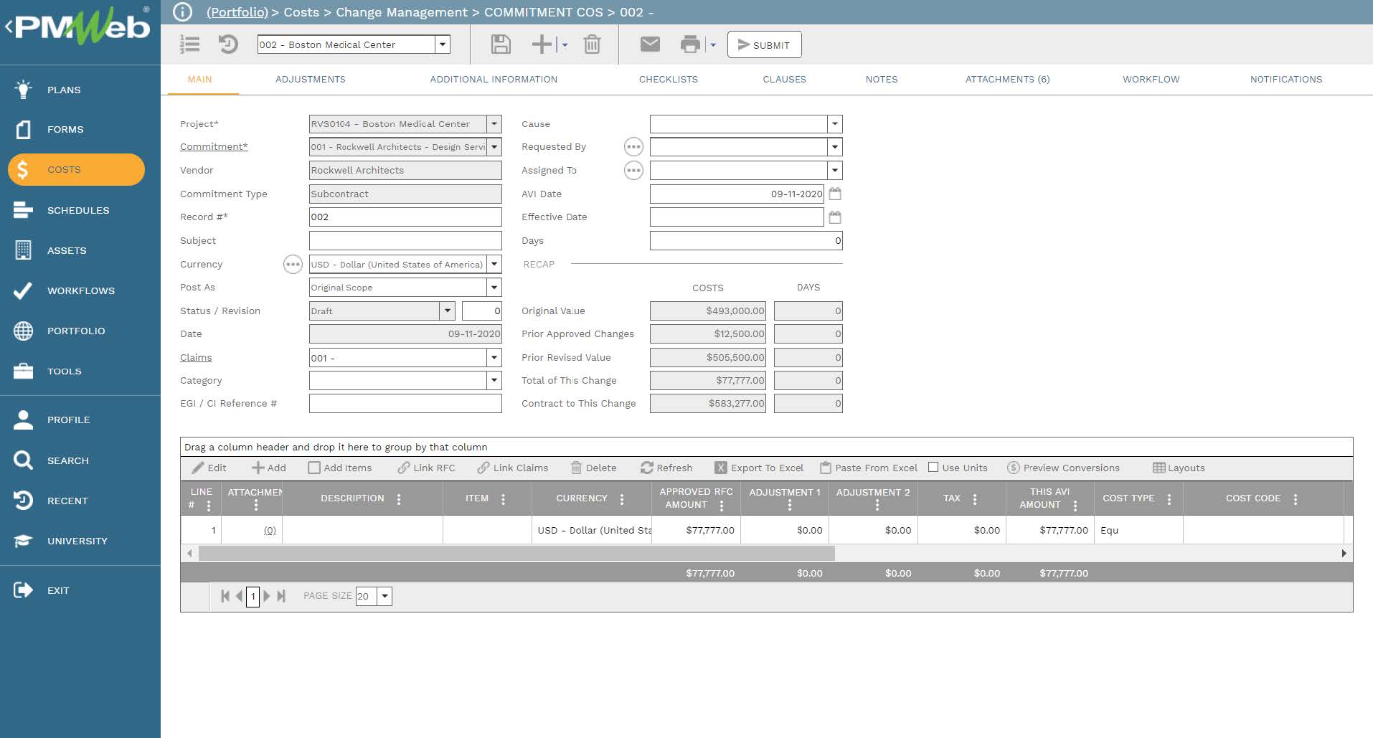Expand the Commitment dropdown

tap(494, 147)
